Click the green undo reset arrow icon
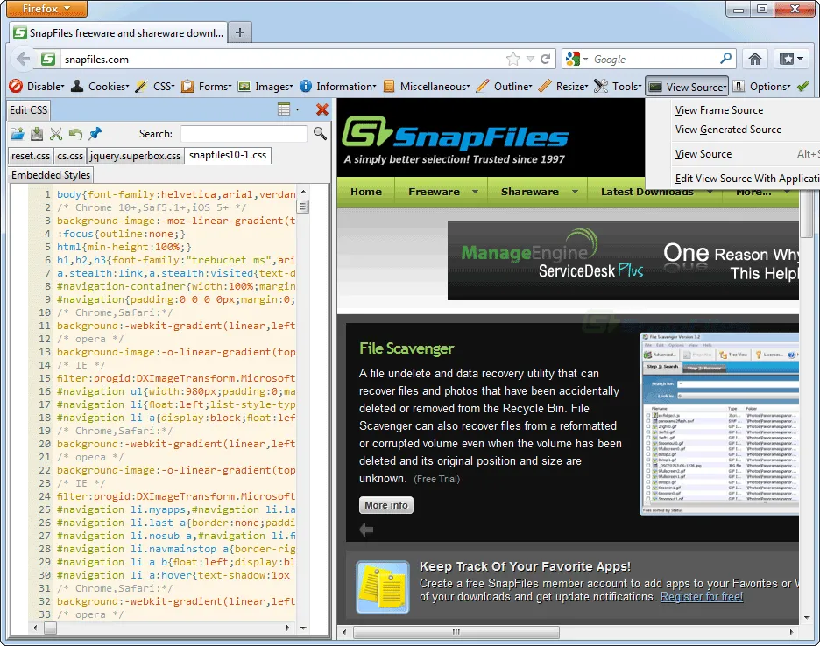 [x=75, y=134]
